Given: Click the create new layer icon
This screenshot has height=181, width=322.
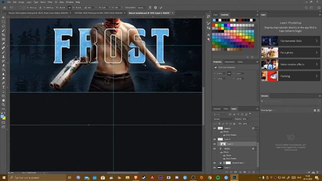Looking at the screenshot, I should pyautogui.click(x=249, y=172).
